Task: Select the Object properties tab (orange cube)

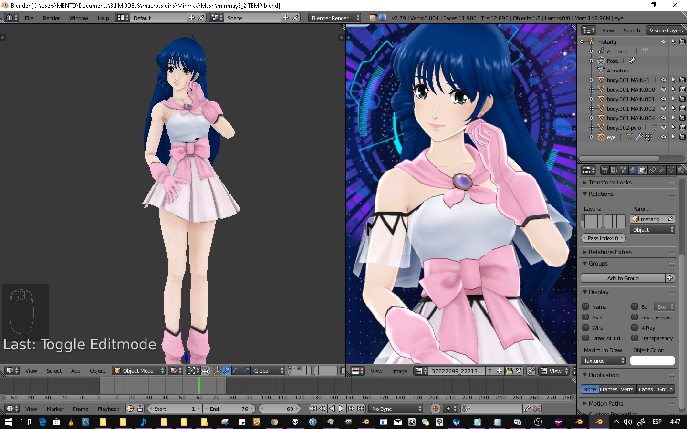Action: pyautogui.click(x=643, y=170)
